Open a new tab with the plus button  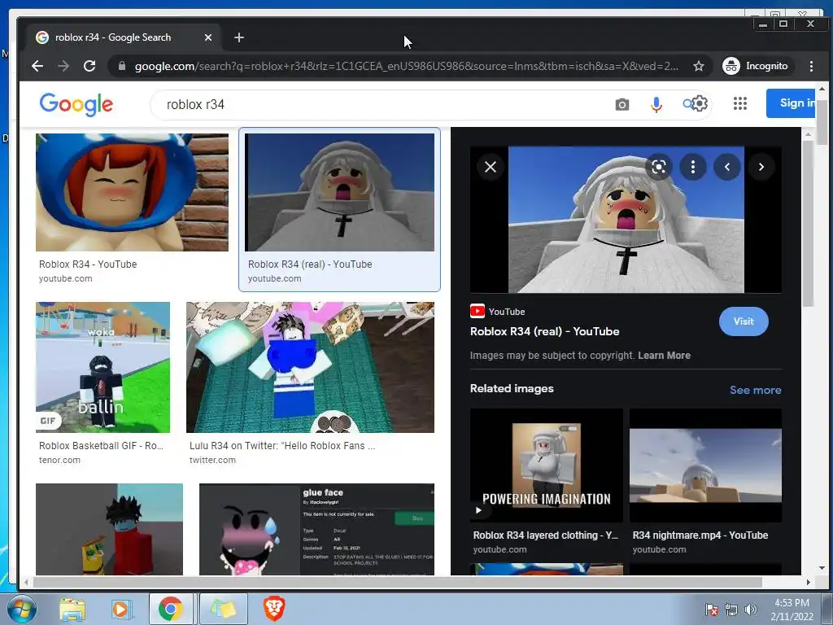(239, 37)
